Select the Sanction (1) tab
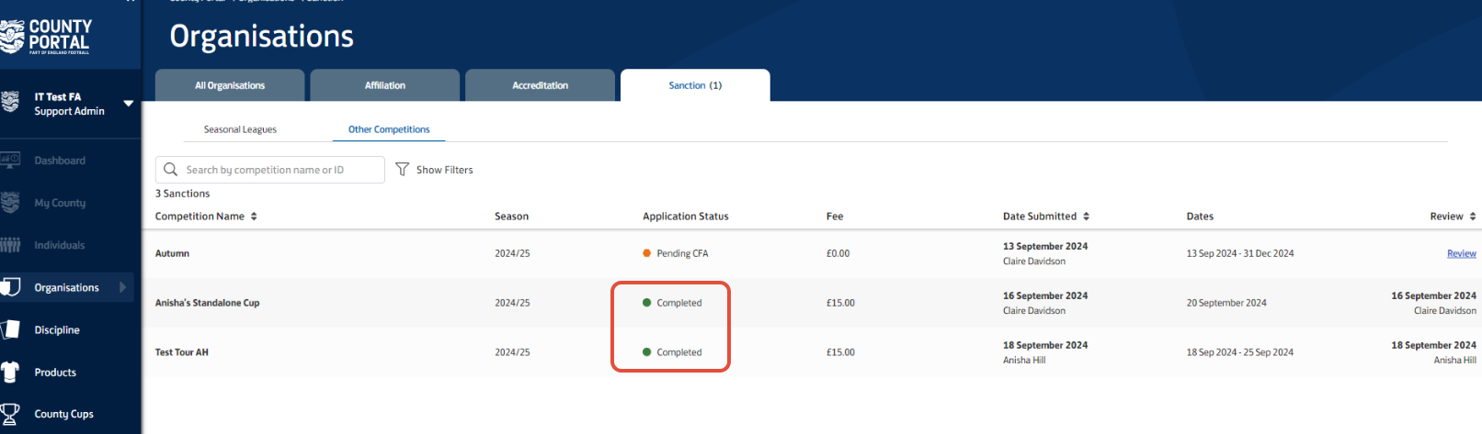The height and width of the screenshot is (434, 1482). [695, 85]
